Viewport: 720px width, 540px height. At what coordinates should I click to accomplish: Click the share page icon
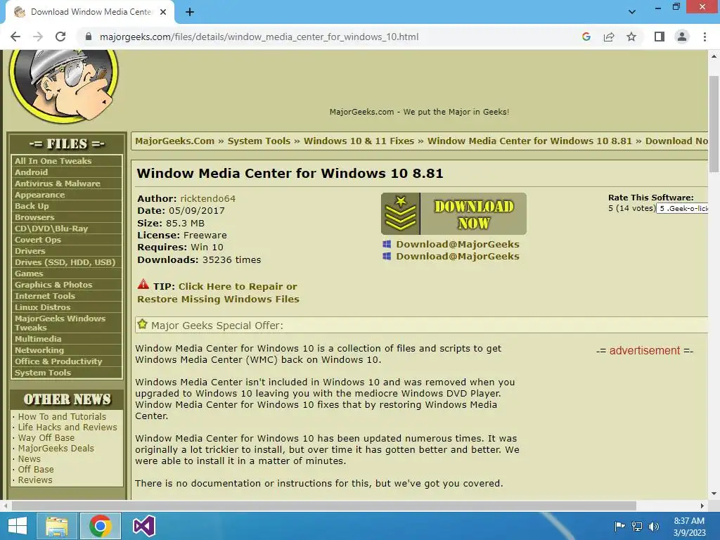(x=609, y=37)
